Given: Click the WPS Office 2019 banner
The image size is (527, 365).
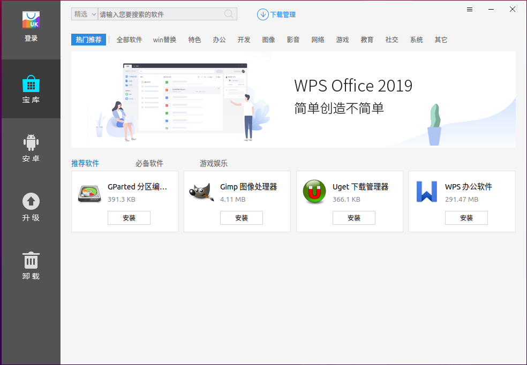Looking at the screenshot, I should point(293,100).
